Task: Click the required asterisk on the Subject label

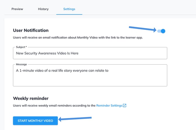Action: pyautogui.click(x=26, y=47)
